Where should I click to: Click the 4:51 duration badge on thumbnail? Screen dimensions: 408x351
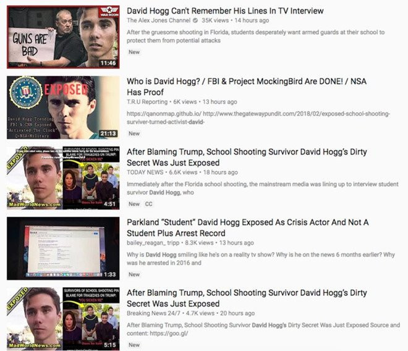[110, 204]
